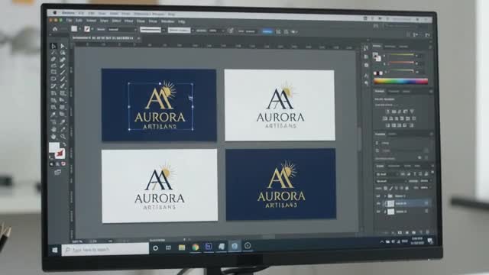Click the swap fill and stroke arrow
Screen dimensions: 489x275
64,144
